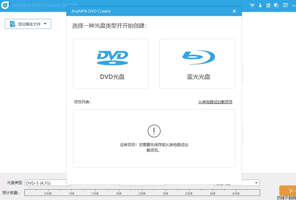Viewport: 296px width, 200px height.
Task: Open the feedback chat bubble icon
Action: coord(276,5)
